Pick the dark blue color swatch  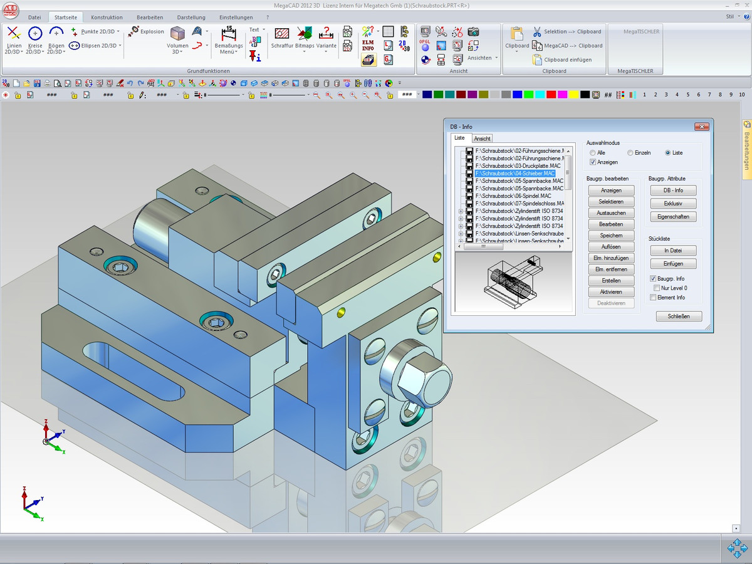click(427, 95)
